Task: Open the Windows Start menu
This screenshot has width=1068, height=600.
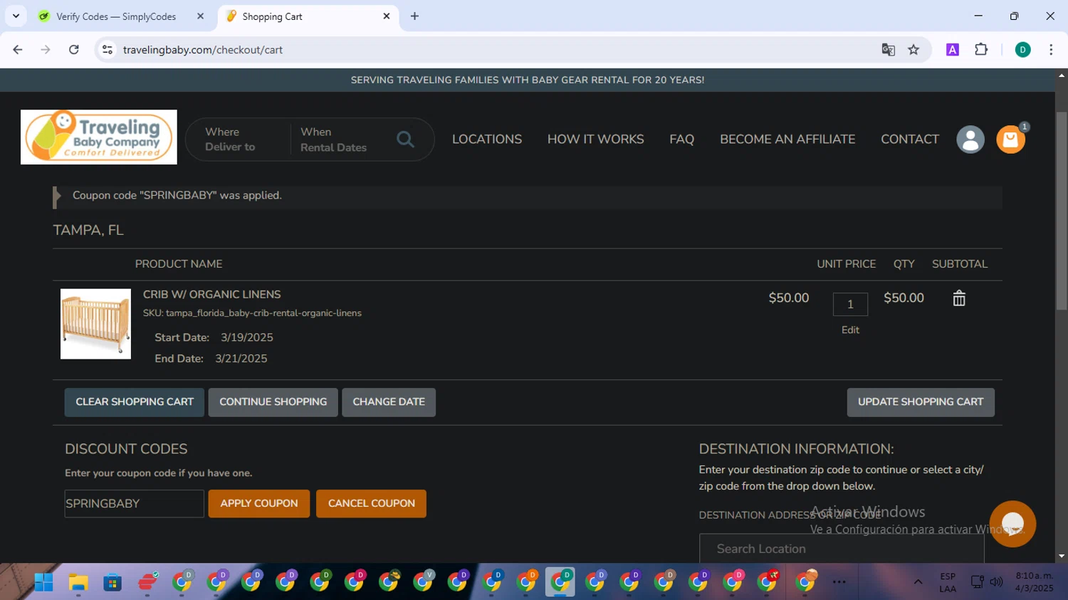Action: click(x=43, y=582)
